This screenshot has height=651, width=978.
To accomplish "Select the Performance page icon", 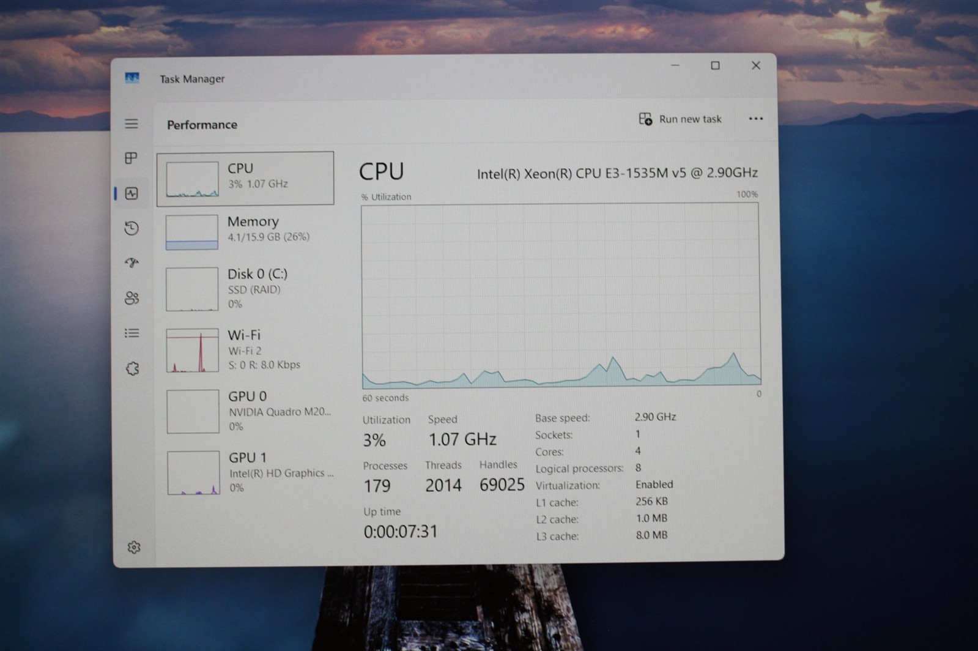I will (132, 193).
